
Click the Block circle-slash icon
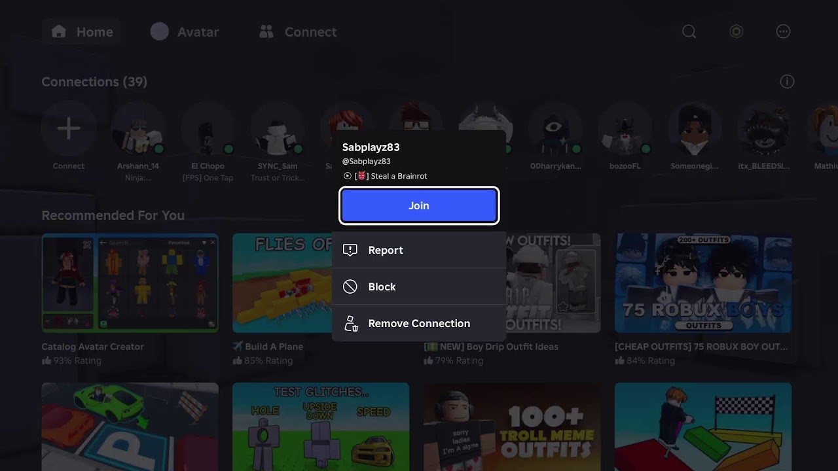[350, 287]
